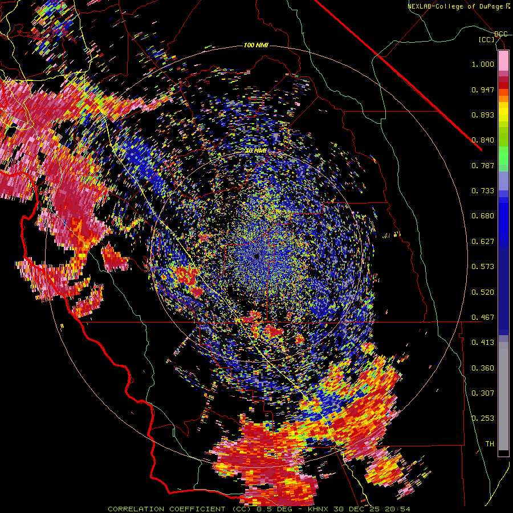Viewport: 513px width, 513px height.
Task: Click the 0.360 scale value
Action: (483, 368)
